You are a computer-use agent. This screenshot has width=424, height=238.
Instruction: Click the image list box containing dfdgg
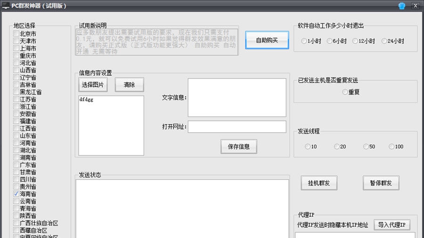111,126
